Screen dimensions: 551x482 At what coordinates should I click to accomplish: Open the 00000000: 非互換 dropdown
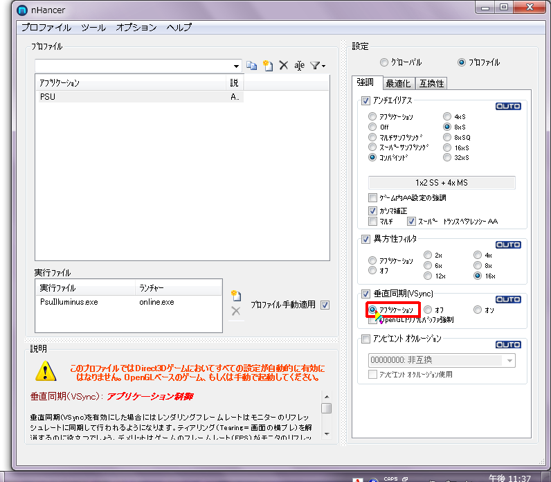click(442, 360)
